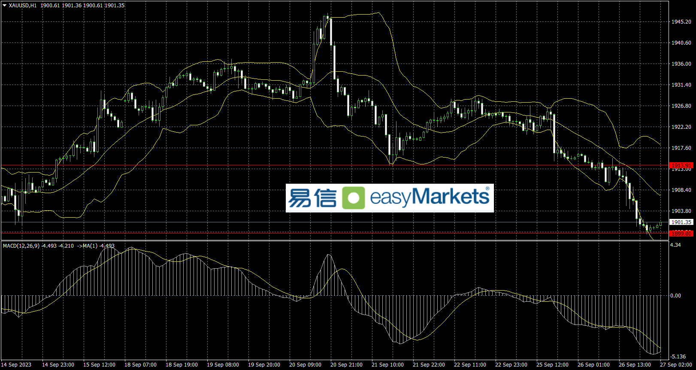Click time axis label 22 Sep 23:00
Viewport: 696px width, 370px height.
[x=511, y=365]
